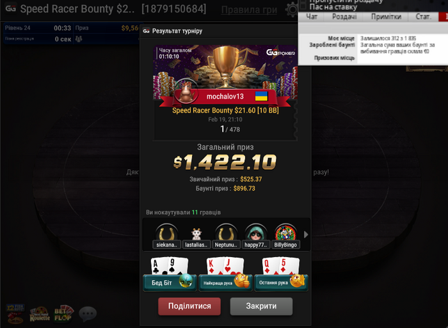Open the chat speech bubble icon
The width and height of the screenshot is (448, 328).
coord(88,314)
